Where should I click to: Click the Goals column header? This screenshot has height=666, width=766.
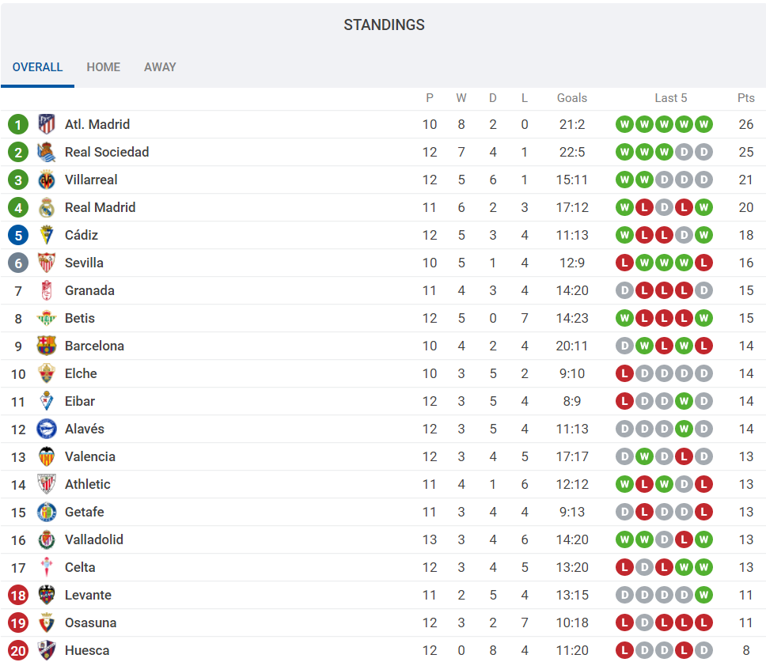tap(571, 98)
